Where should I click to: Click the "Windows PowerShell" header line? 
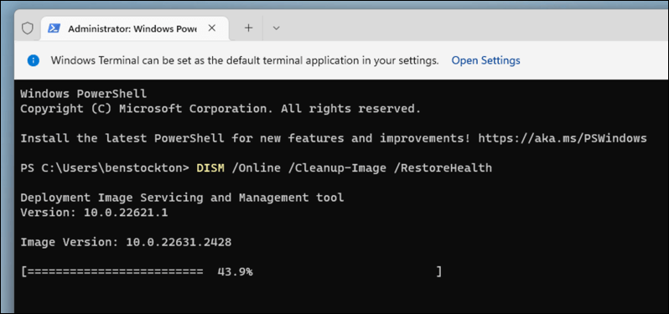84,94
